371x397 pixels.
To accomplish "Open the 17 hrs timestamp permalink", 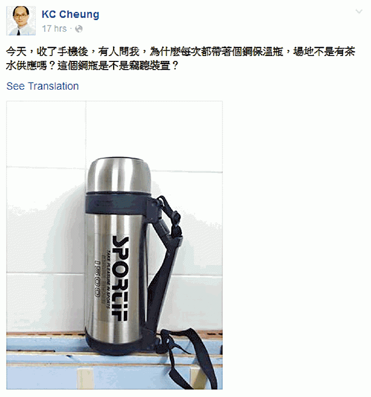I will click(x=54, y=29).
